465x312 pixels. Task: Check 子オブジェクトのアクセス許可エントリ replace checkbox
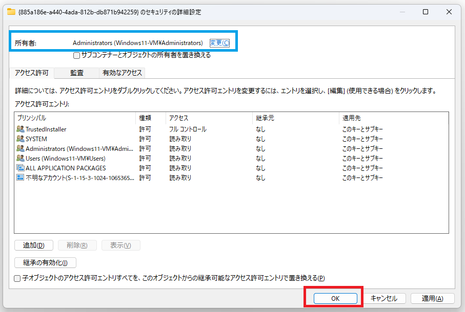pyautogui.click(x=17, y=278)
